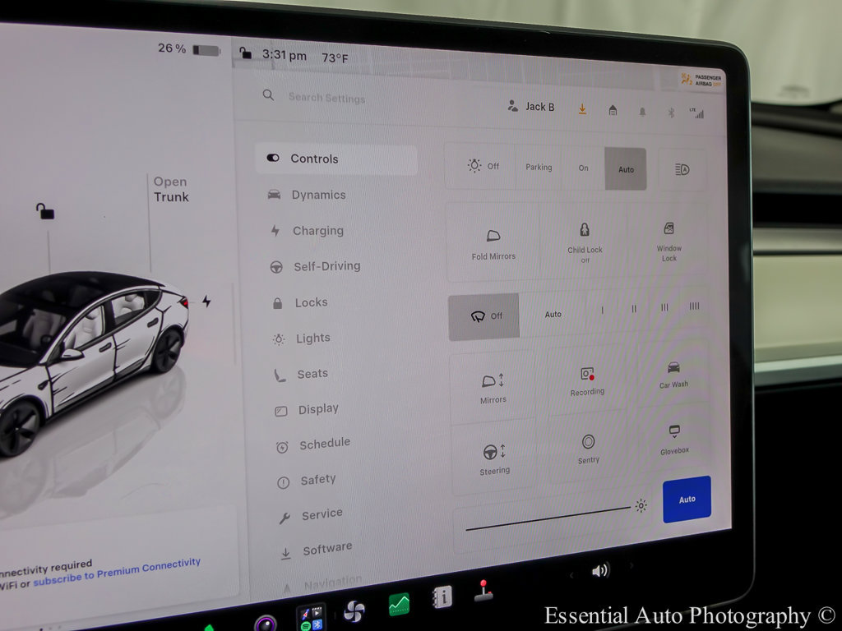The width and height of the screenshot is (842, 631).
Task: Open the HomeLink garage icon
Action: point(613,111)
